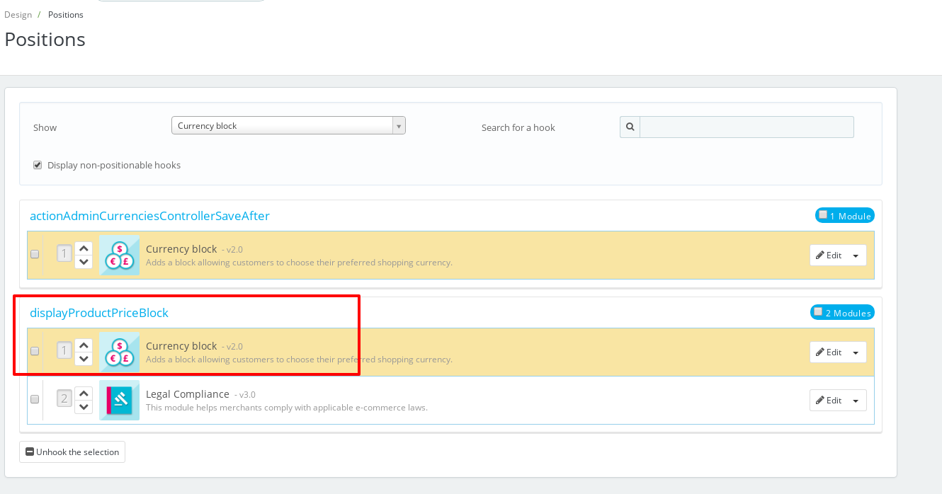Check Currency block row in actionAdminCurrenciesControllerSaveAfter
Viewport: 942px width, 494px height.
pyautogui.click(x=35, y=254)
